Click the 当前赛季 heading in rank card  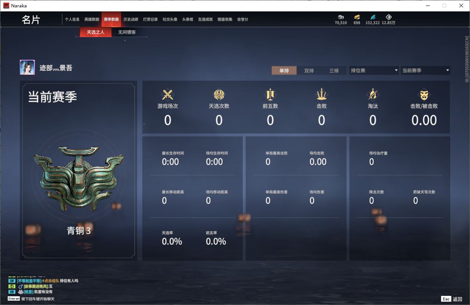53,97
